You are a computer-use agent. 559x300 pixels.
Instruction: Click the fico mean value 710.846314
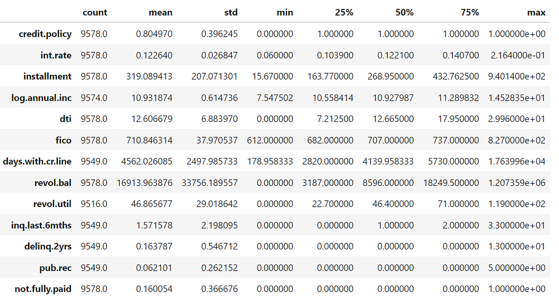click(149, 140)
